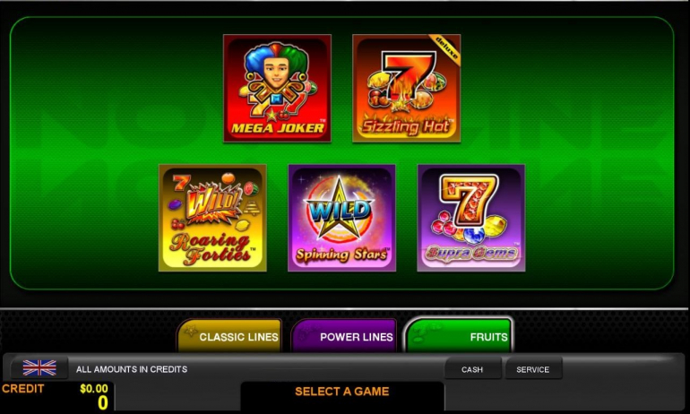Viewport: 690px width, 414px height.
Task: Click the star icon on Classic Lines
Action: pyautogui.click(x=191, y=331)
